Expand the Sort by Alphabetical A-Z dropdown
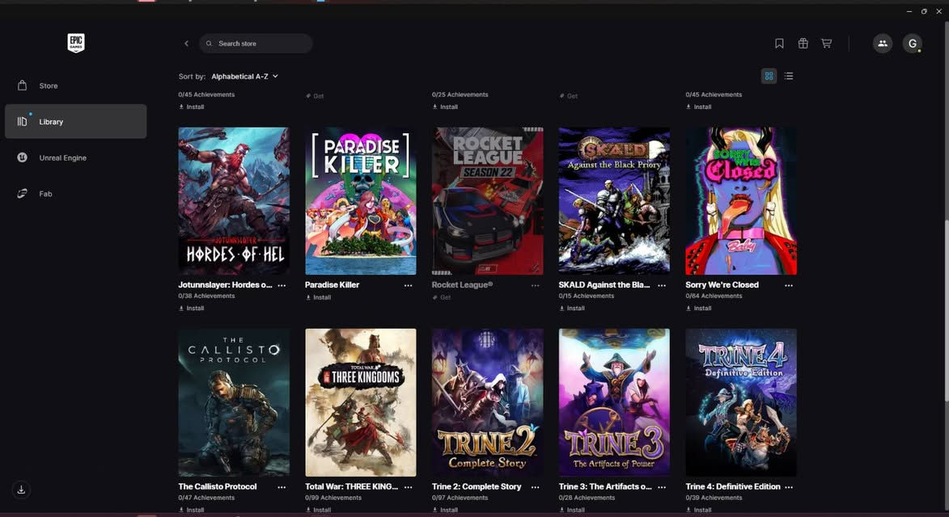This screenshot has width=949, height=517. (244, 77)
